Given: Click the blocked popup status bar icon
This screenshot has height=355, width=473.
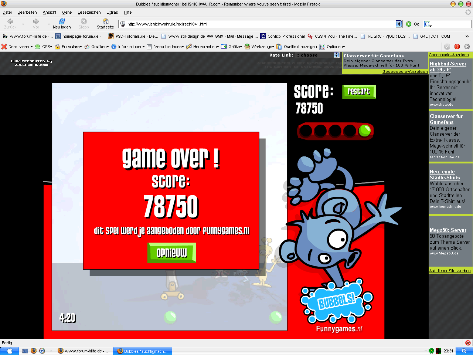Looking at the screenshot, I should click(x=468, y=343).
